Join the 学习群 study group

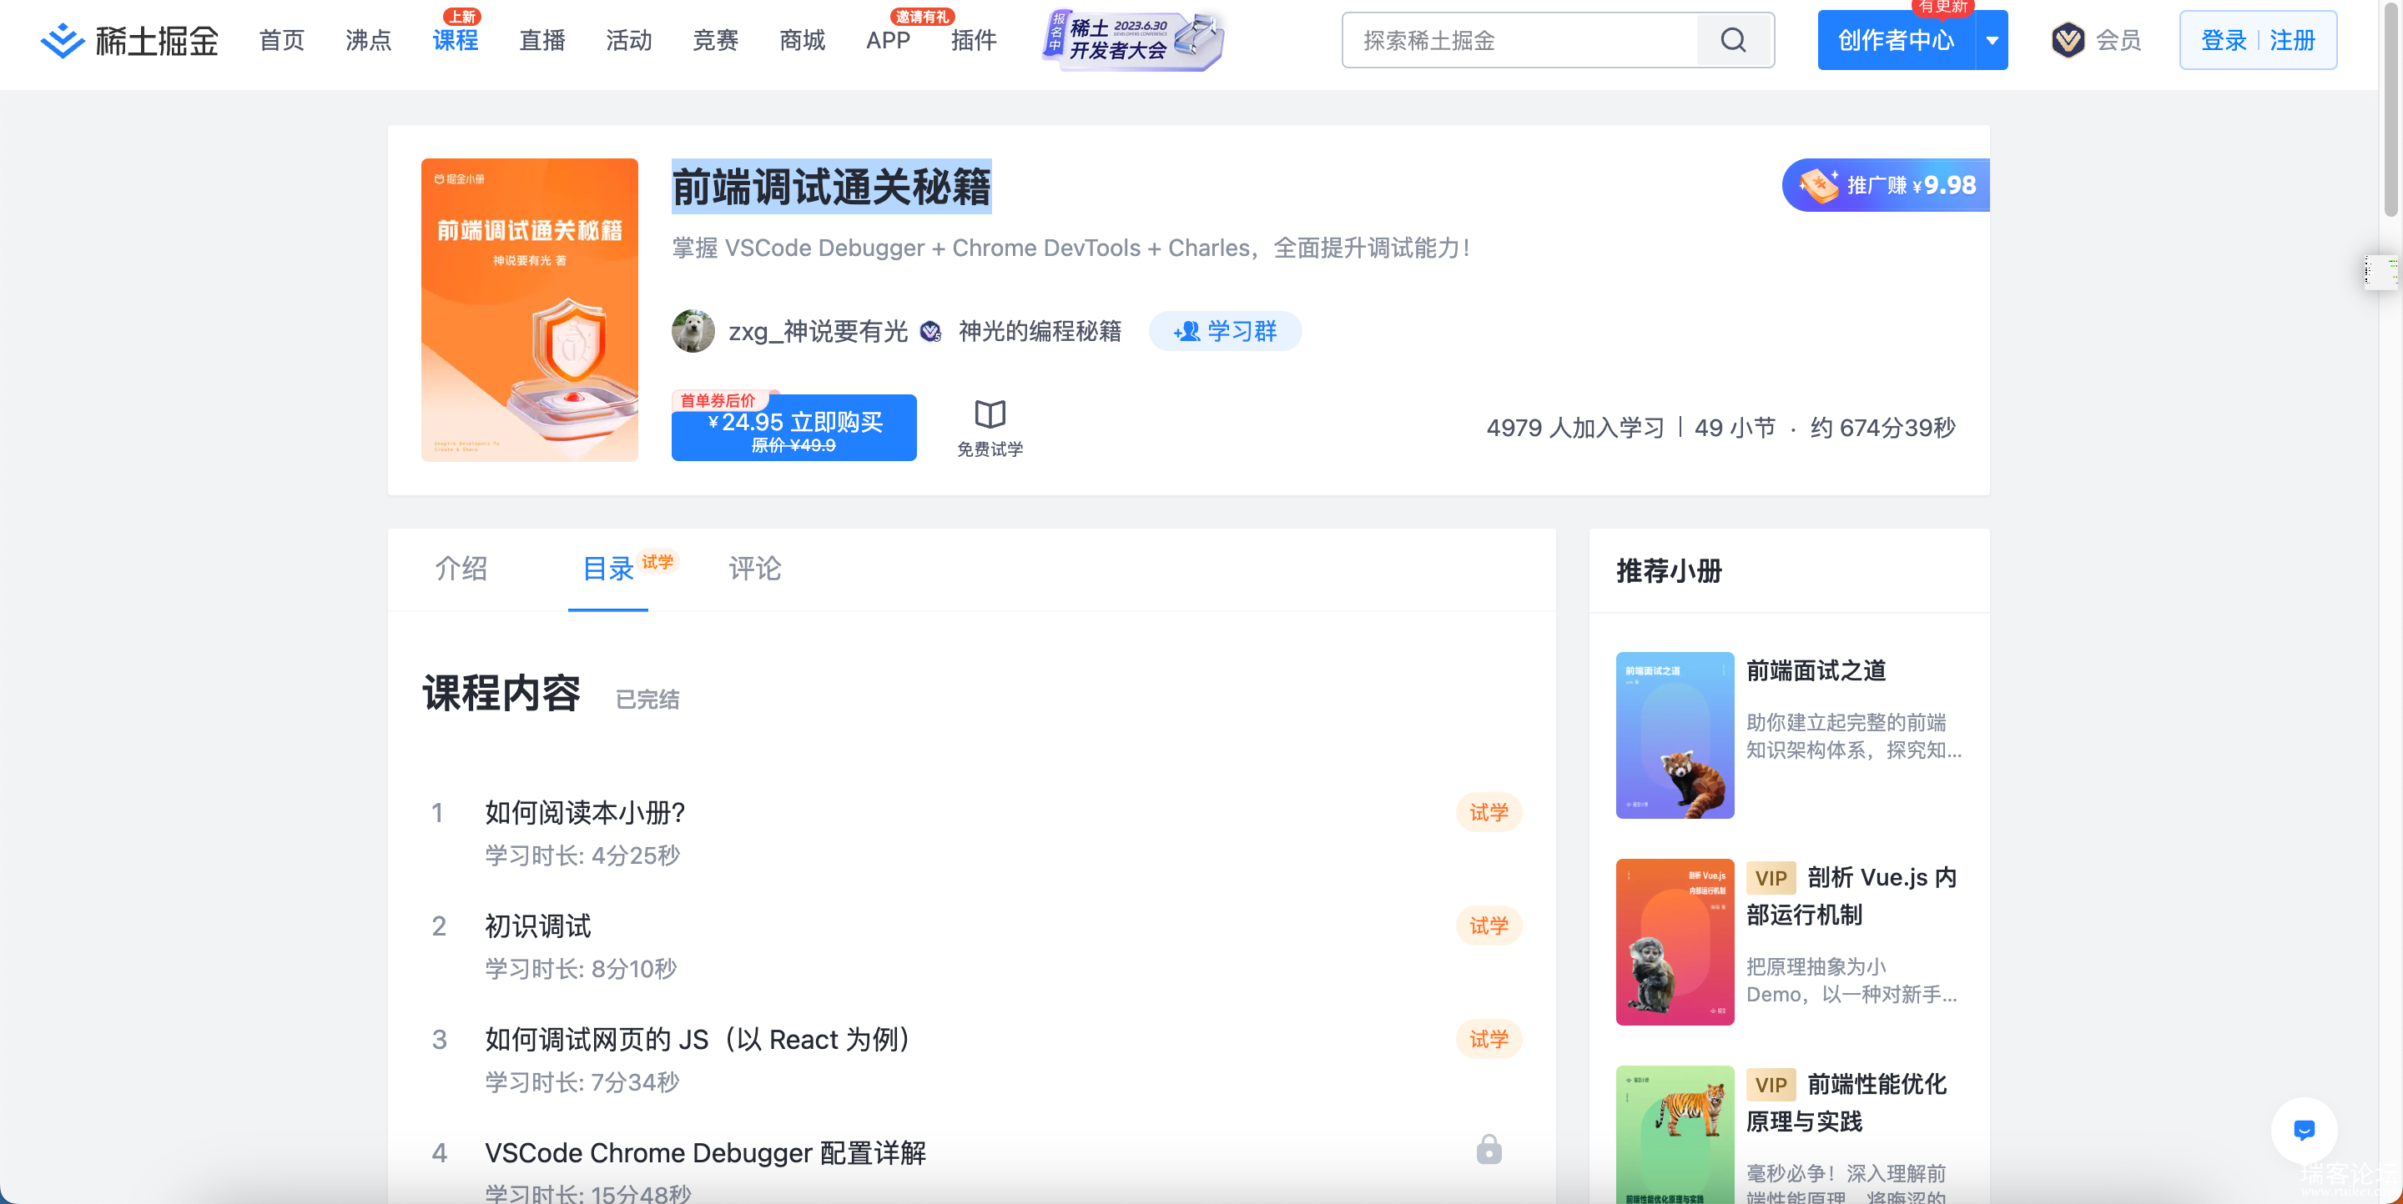pos(1225,331)
